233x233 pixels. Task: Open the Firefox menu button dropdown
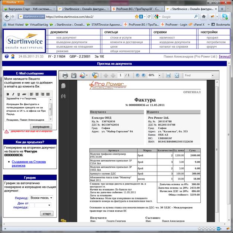[13, 2]
